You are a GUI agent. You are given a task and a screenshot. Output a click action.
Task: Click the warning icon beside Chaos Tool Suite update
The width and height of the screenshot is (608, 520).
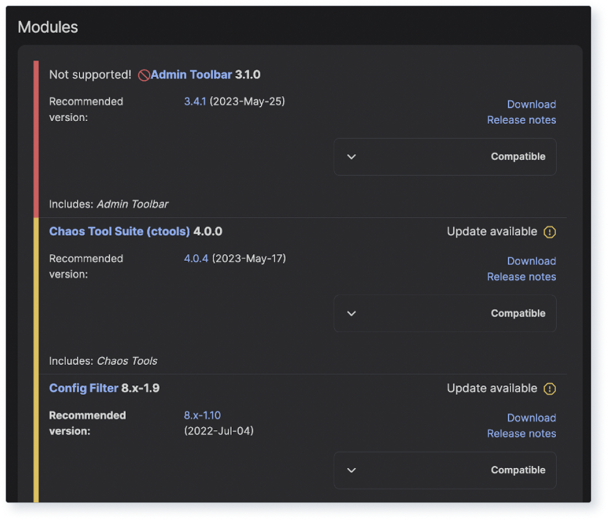[549, 232]
